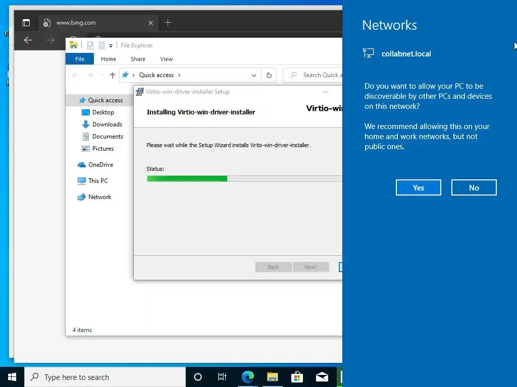Close the www.bing.com browser tab
The image size is (517, 387).
point(150,23)
